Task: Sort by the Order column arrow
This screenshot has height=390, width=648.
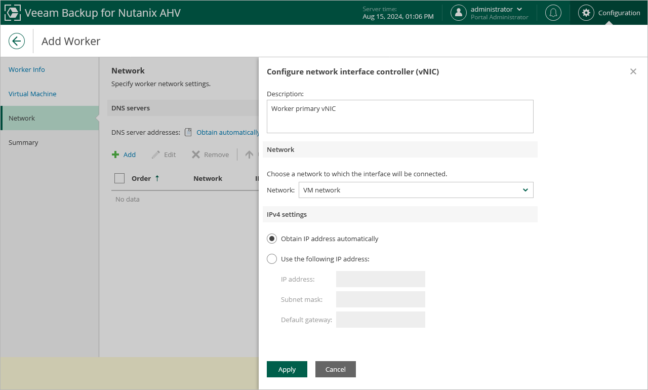Action: coord(157,178)
